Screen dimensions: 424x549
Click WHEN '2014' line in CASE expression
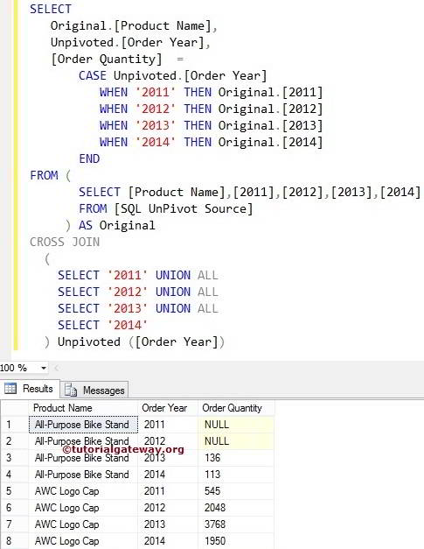point(212,142)
